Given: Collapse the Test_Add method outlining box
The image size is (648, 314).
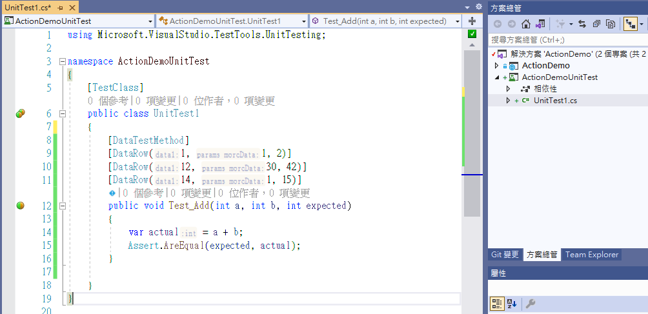Looking at the screenshot, I should click(x=63, y=206).
